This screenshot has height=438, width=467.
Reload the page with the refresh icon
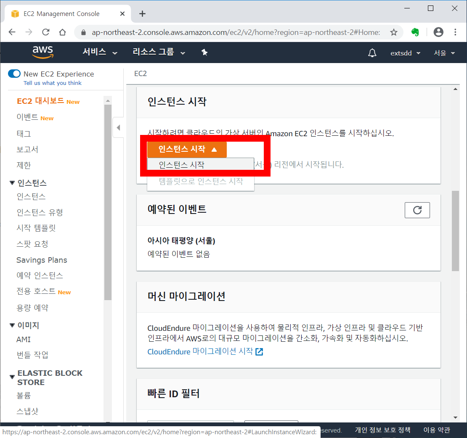(45, 32)
